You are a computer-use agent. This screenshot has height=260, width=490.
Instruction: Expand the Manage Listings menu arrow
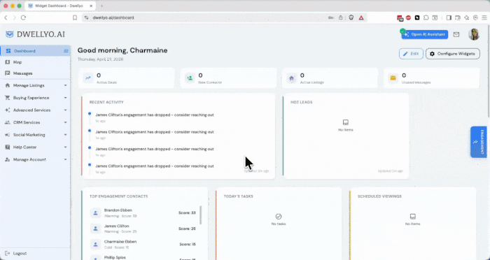tap(65, 85)
